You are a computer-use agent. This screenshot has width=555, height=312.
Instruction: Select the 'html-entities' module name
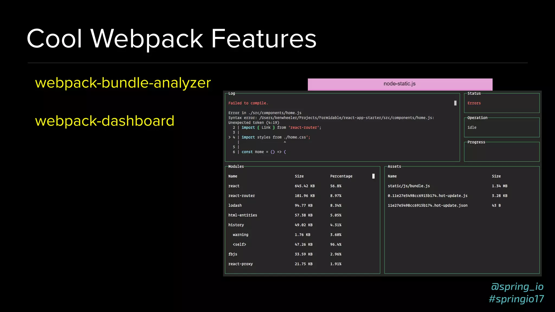point(243,215)
